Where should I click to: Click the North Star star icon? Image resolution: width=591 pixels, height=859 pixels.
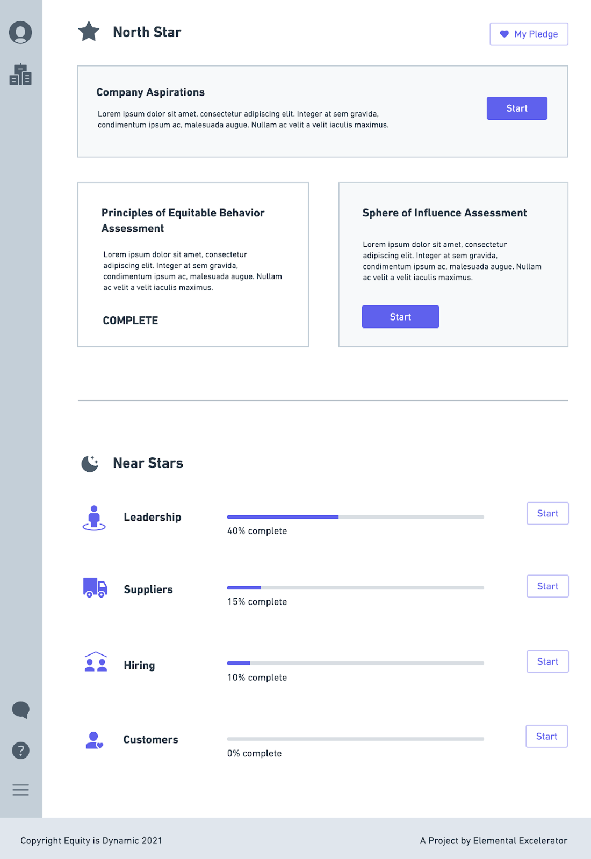(x=89, y=32)
